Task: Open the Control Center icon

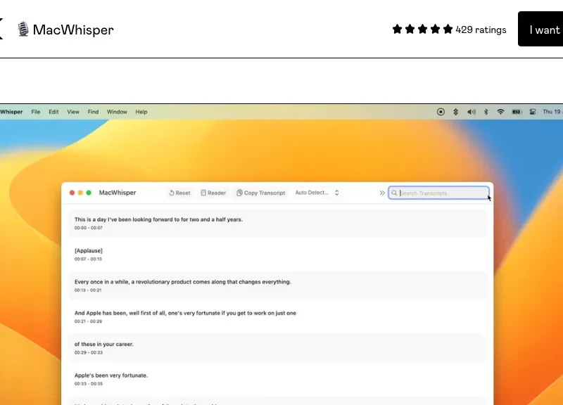Action: pyautogui.click(x=533, y=112)
